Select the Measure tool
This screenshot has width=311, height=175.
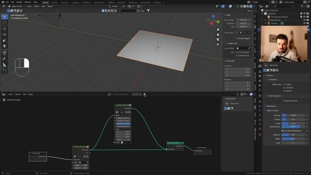coord(4,65)
